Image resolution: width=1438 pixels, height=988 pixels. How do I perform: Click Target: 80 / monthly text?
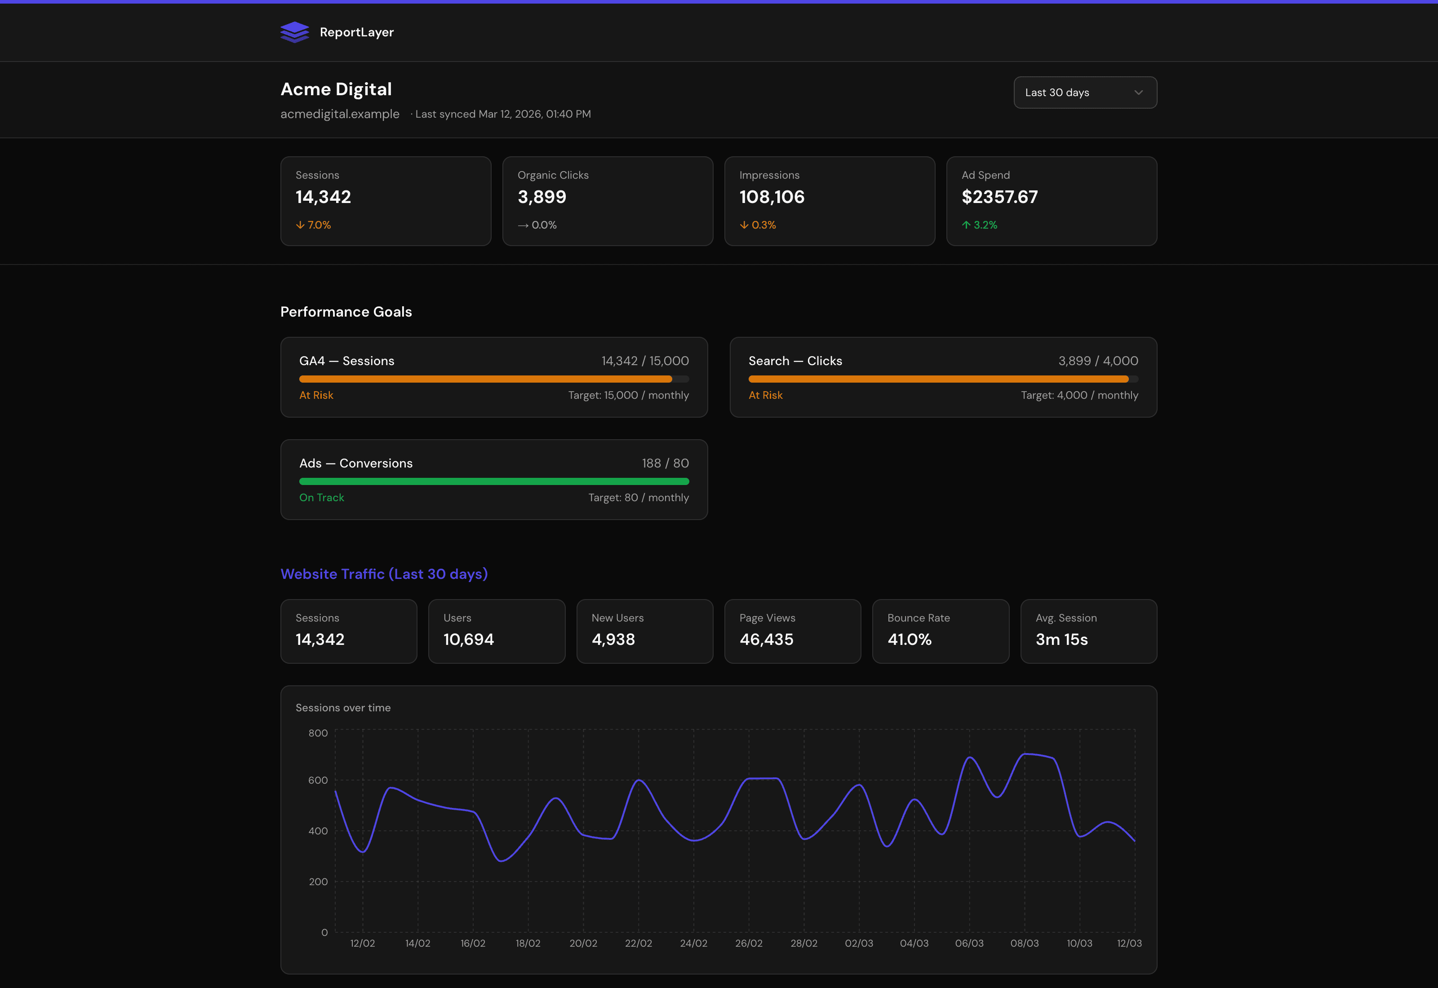[639, 498]
